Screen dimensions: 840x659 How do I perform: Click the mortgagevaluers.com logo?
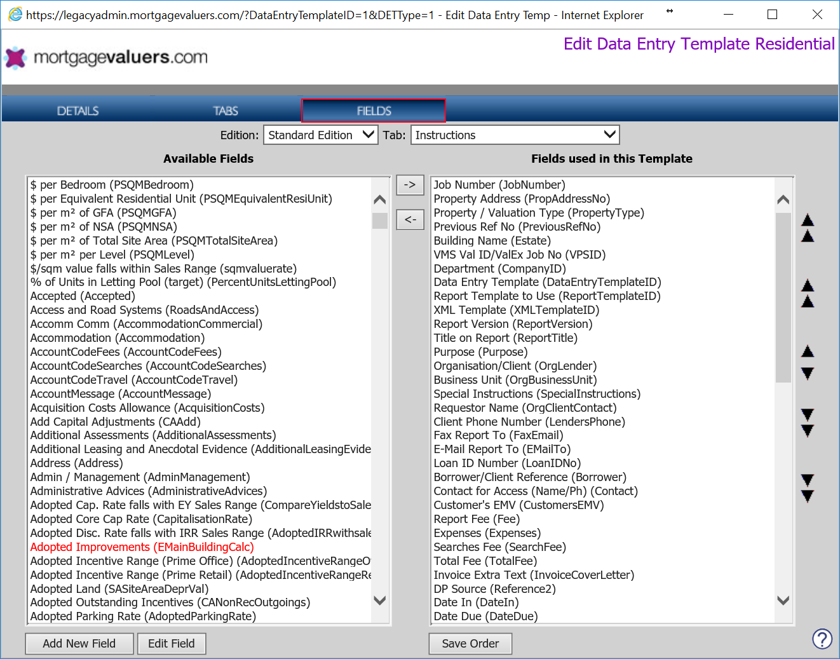(x=106, y=57)
